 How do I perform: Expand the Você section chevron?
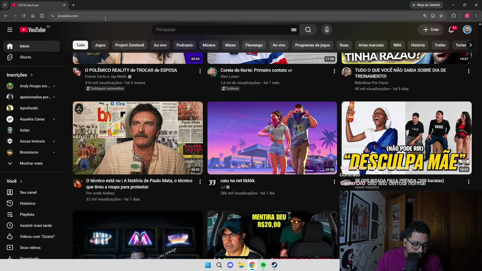21,181
